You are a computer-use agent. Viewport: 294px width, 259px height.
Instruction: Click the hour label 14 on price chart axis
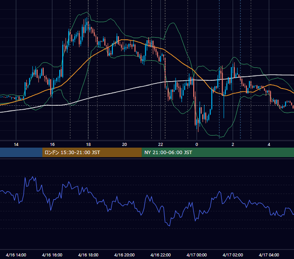[x=16, y=145]
